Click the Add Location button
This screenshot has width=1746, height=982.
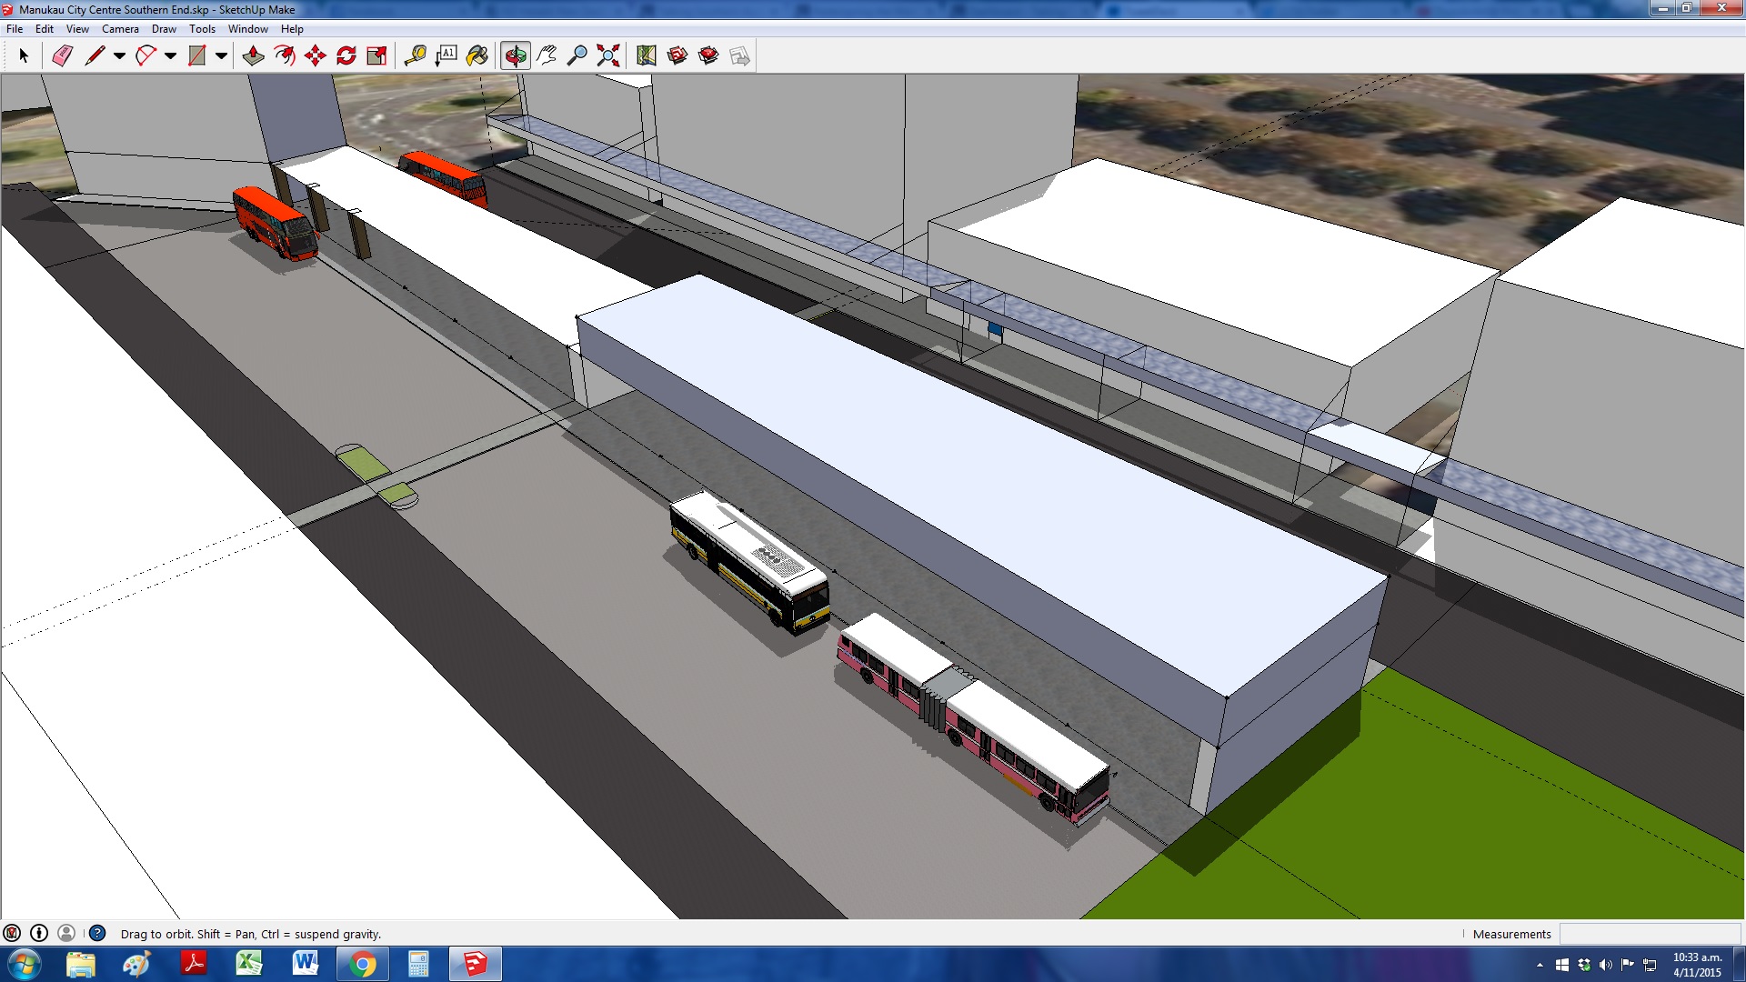pos(646,56)
